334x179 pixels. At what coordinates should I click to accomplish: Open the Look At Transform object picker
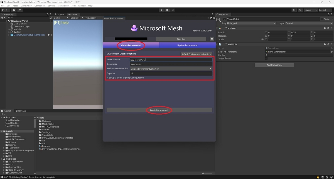click(331, 52)
